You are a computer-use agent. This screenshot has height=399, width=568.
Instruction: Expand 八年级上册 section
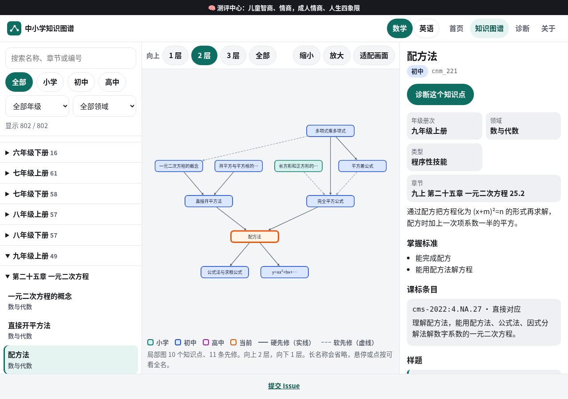coord(71,214)
